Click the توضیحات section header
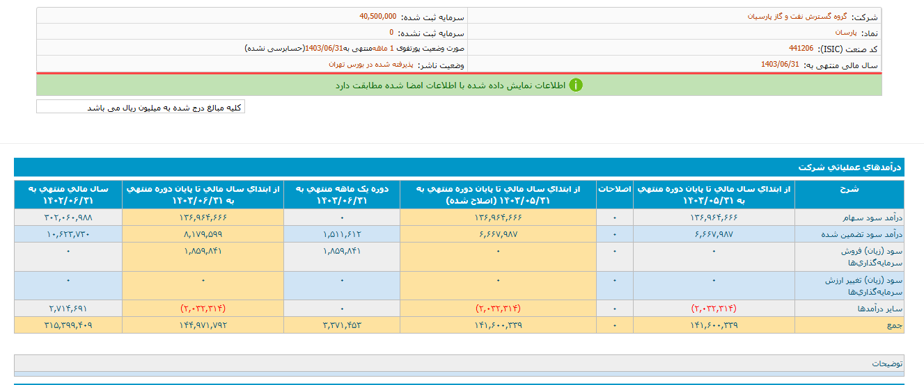Viewport: 924px width, 385px height. pyautogui.click(x=886, y=363)
